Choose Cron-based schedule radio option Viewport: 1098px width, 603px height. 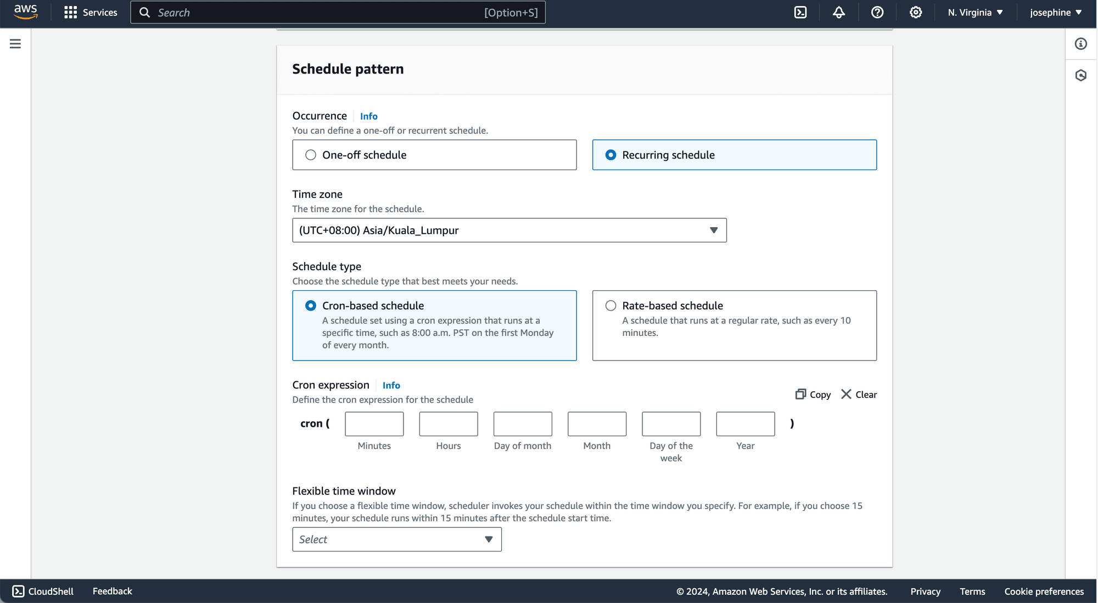point(311,306)
